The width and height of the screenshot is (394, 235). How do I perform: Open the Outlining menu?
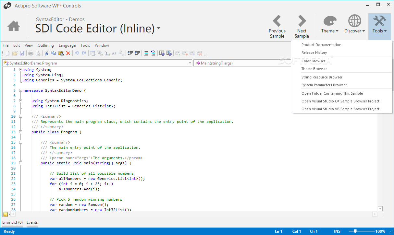(x=46, y=45)
